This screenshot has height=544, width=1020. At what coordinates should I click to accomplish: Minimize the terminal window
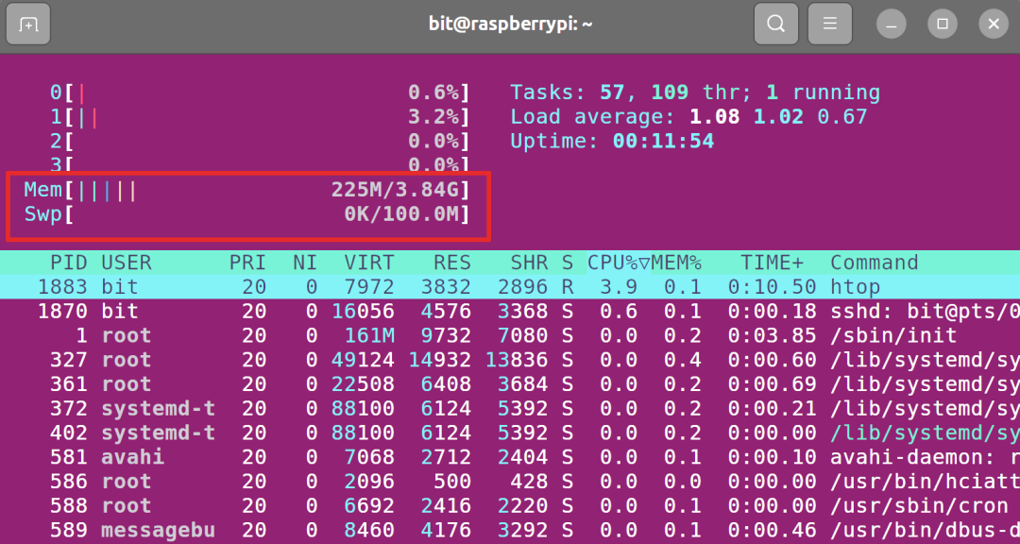click(892, 25)
